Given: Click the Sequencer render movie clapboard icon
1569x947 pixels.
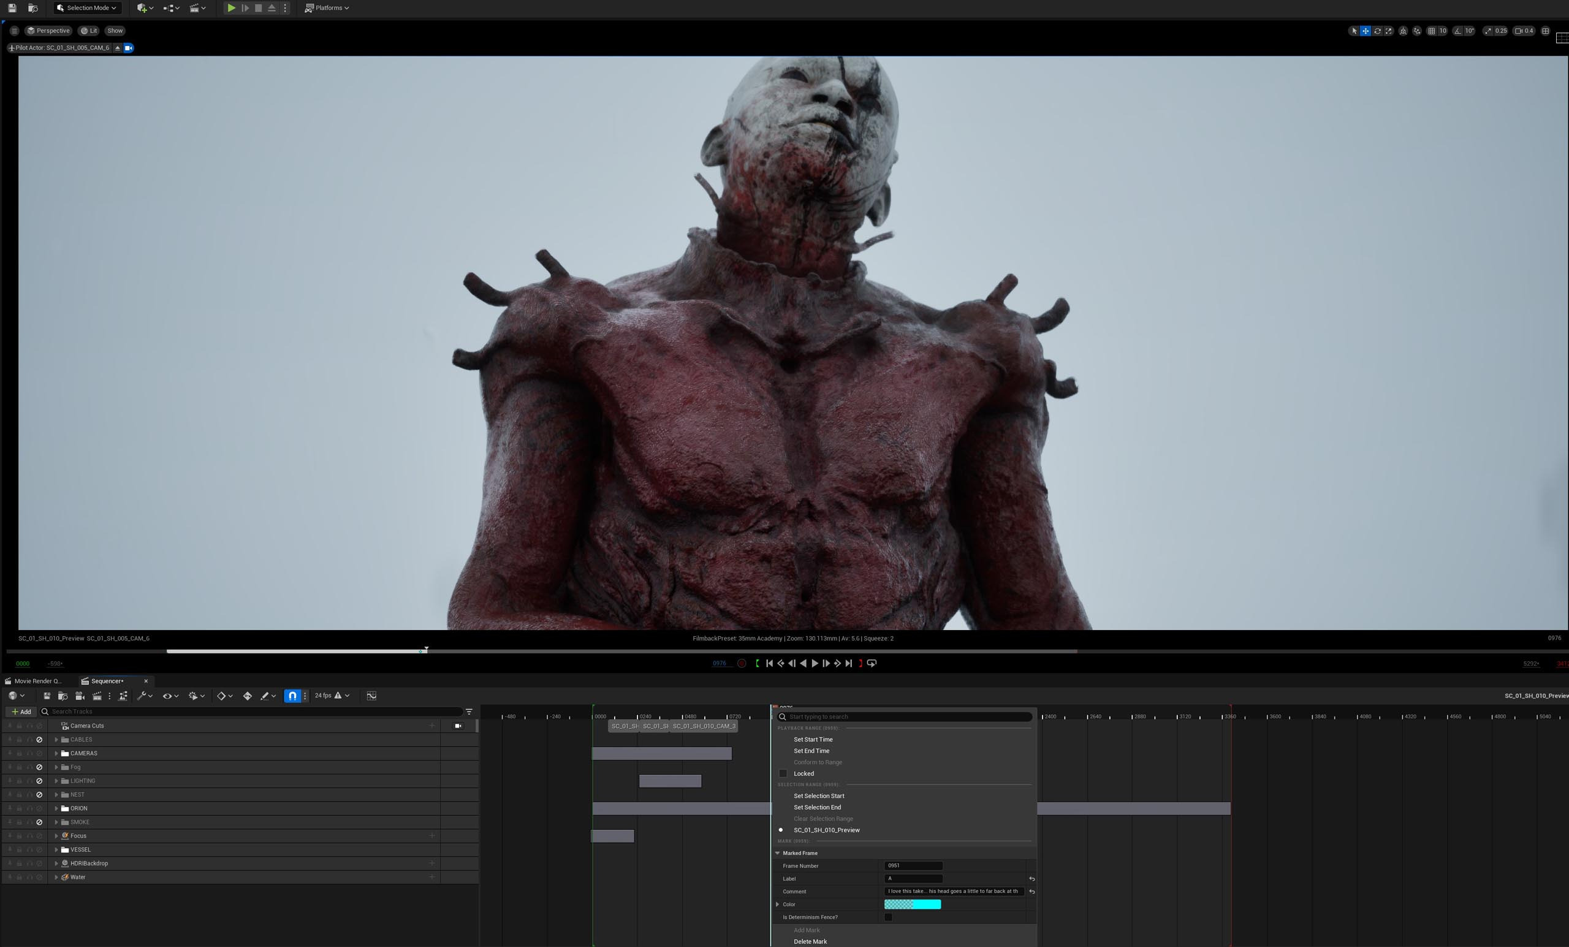Looking at the screenshot, I should pyautogui.click(x=97, y=696).
